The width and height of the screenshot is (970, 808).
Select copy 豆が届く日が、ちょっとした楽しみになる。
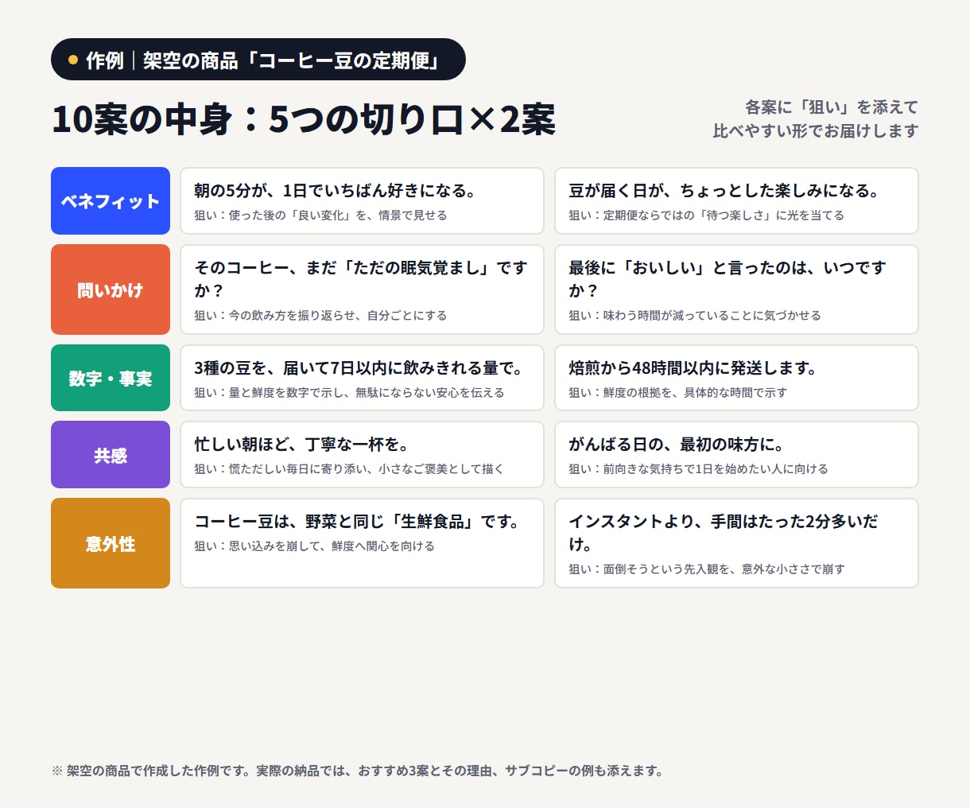click(725, 191)
